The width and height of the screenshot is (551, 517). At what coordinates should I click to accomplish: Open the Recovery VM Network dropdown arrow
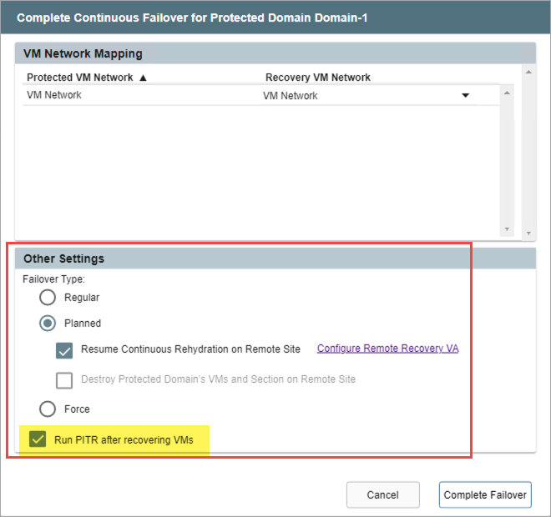pyautogui.click(x=465, y=96)
